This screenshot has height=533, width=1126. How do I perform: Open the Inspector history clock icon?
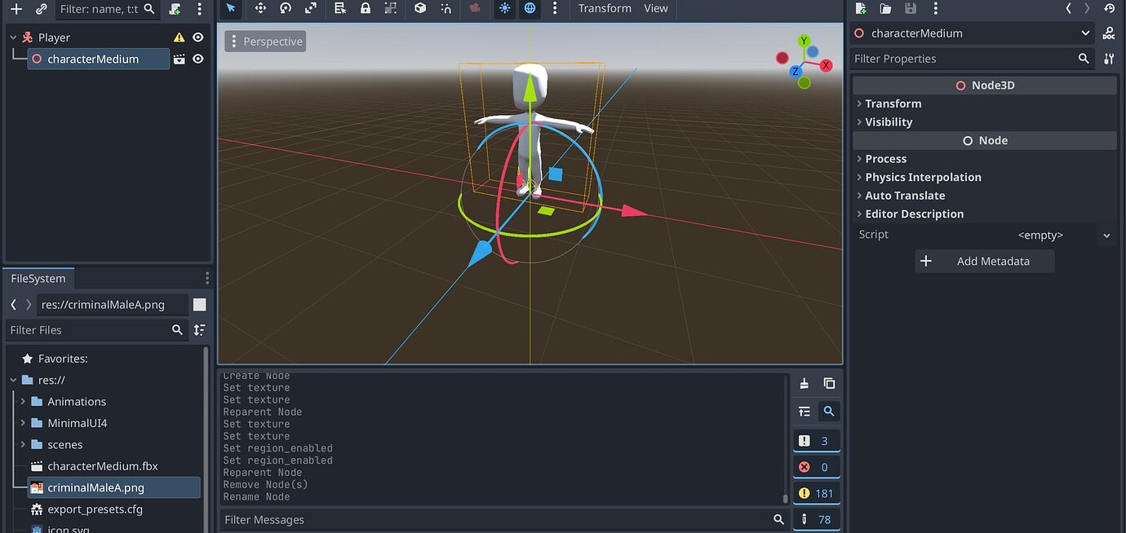tap(1109, 8)
